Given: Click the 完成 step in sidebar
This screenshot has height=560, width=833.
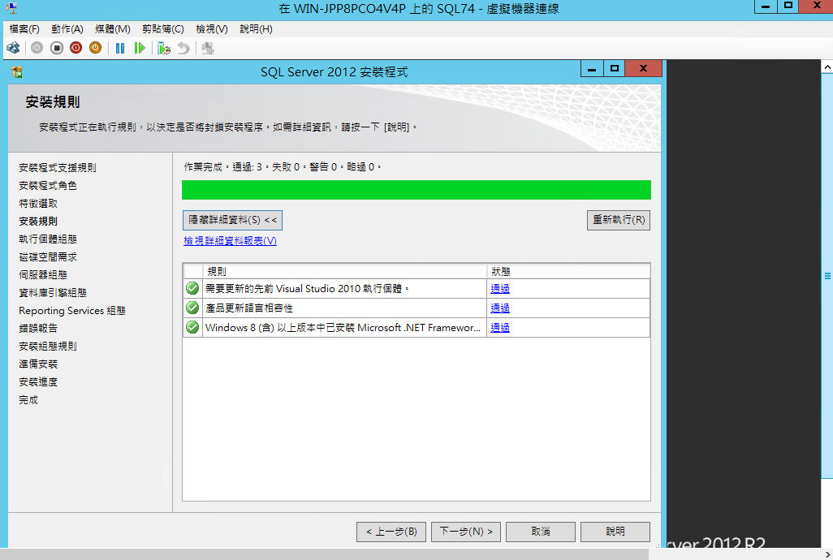Looking at the screenshot, I should 28,400.
